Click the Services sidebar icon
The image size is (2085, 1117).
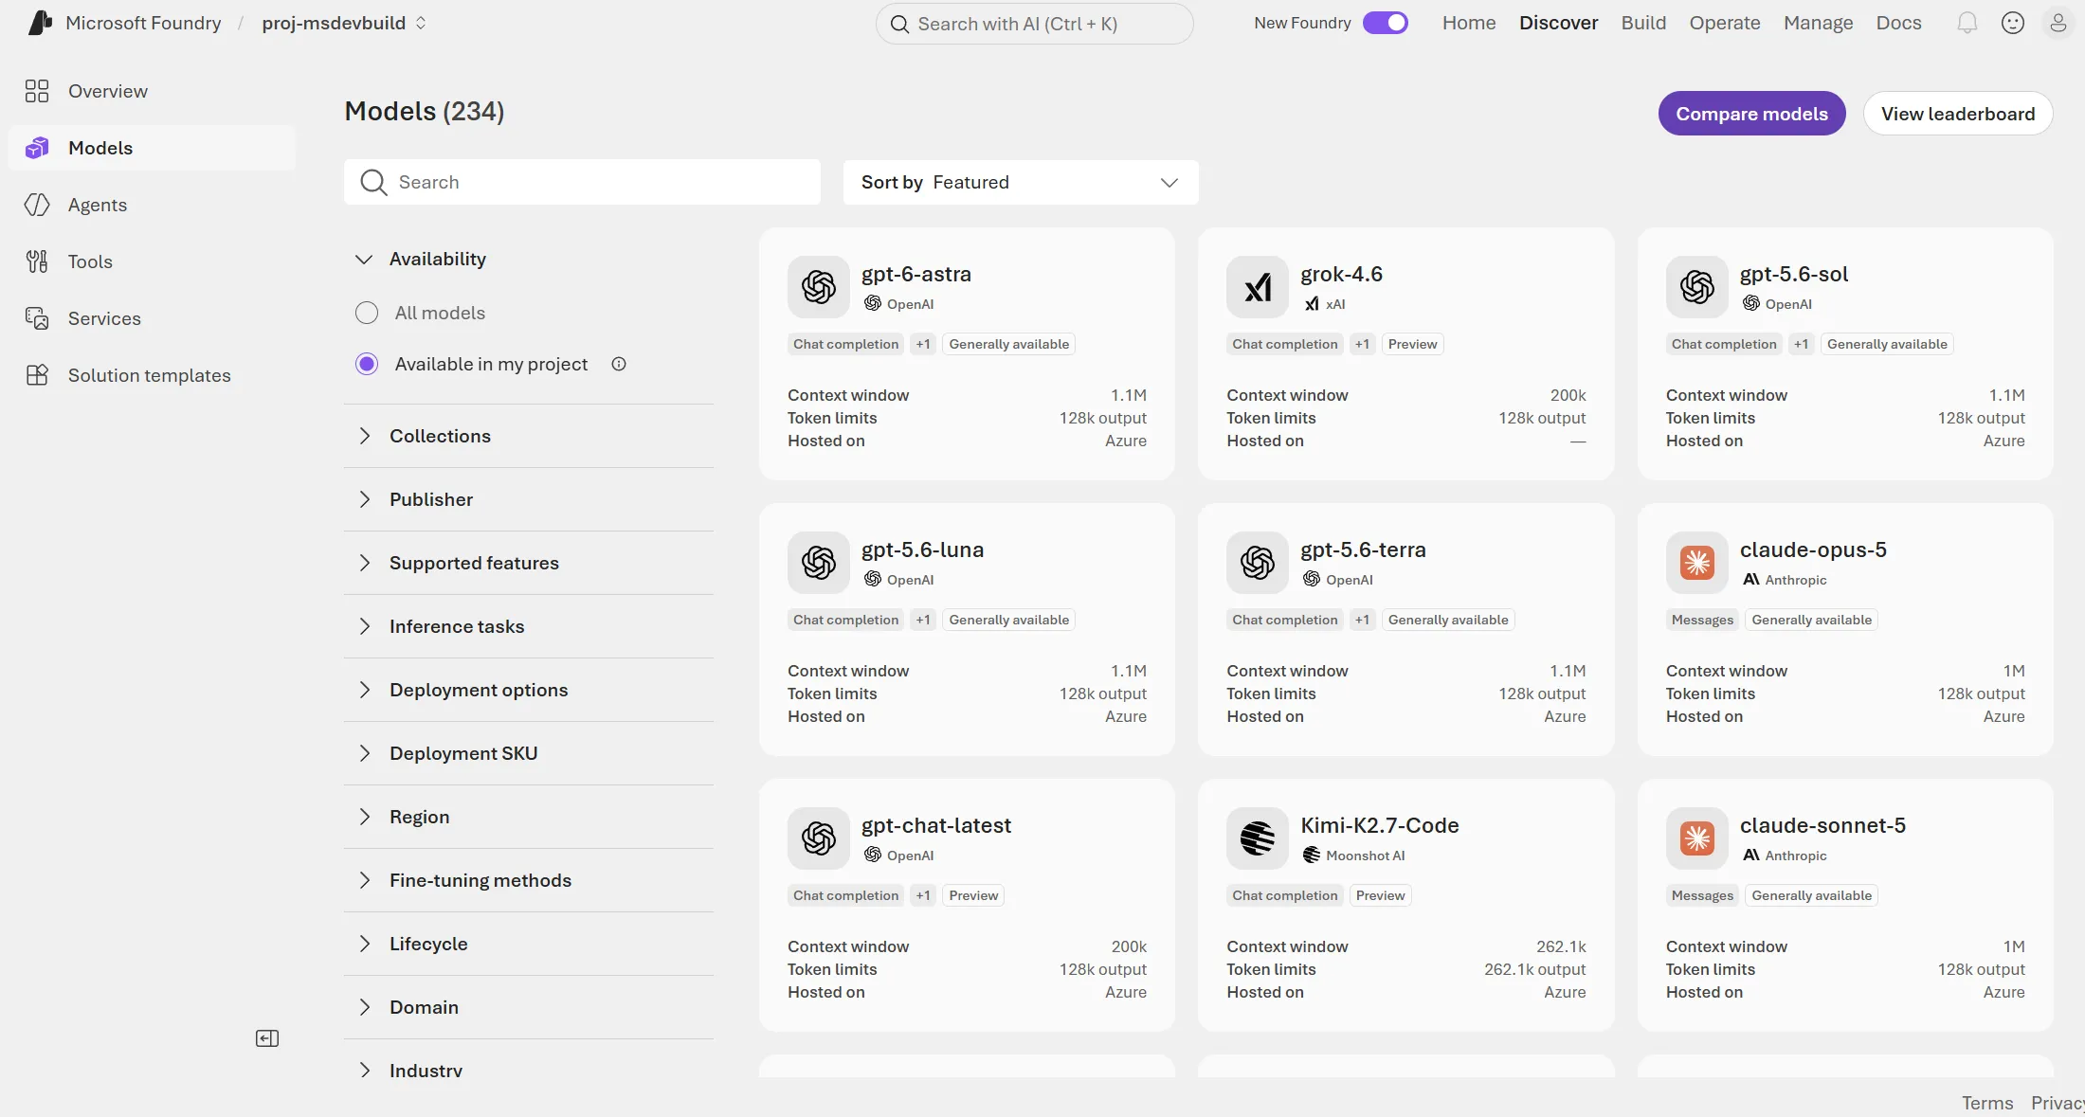pos(37,318)
